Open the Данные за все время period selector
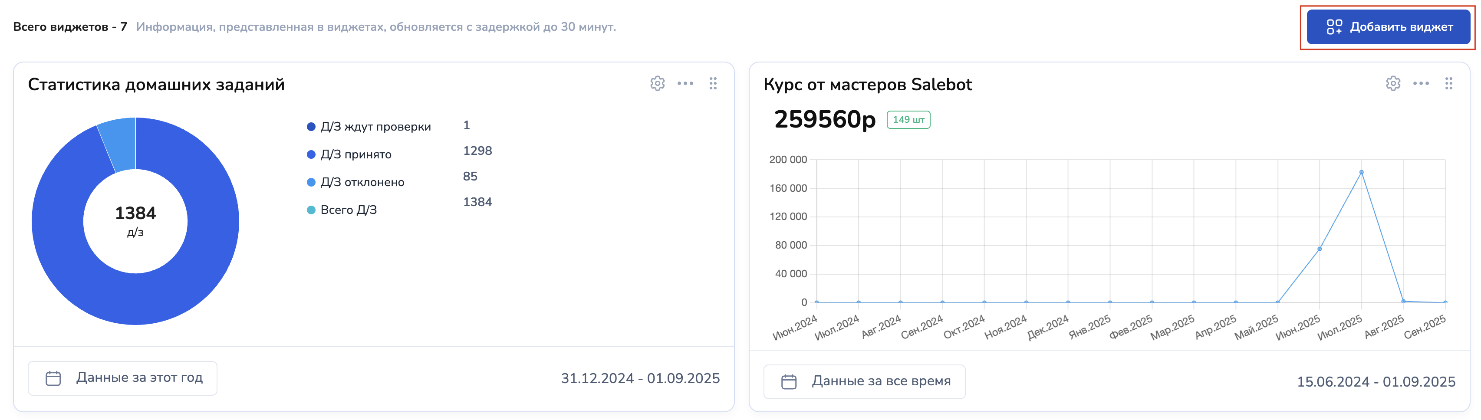Image resolution: width=1481 pixels, height=420 pixels. tap(864, 381)
